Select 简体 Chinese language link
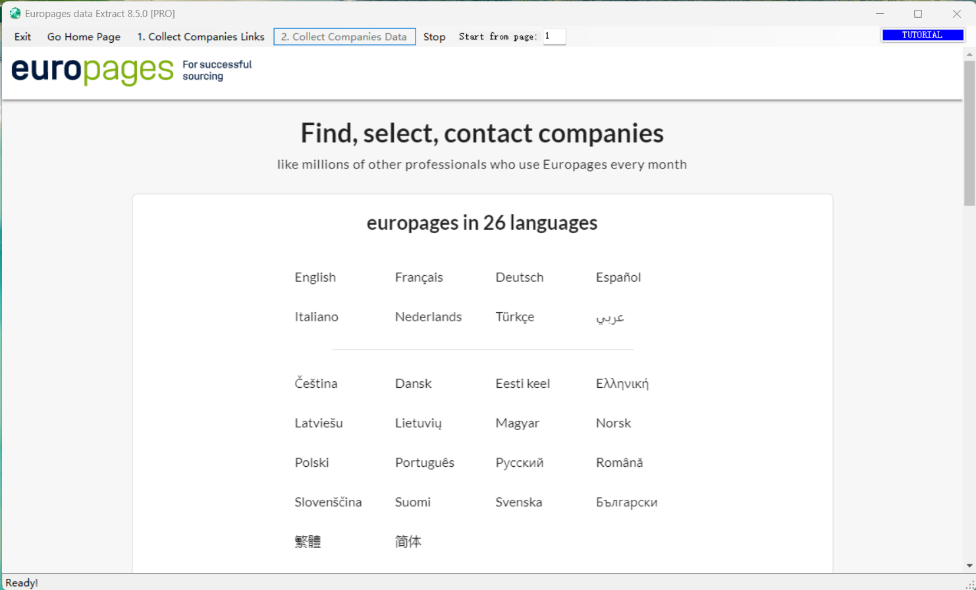 408,541
